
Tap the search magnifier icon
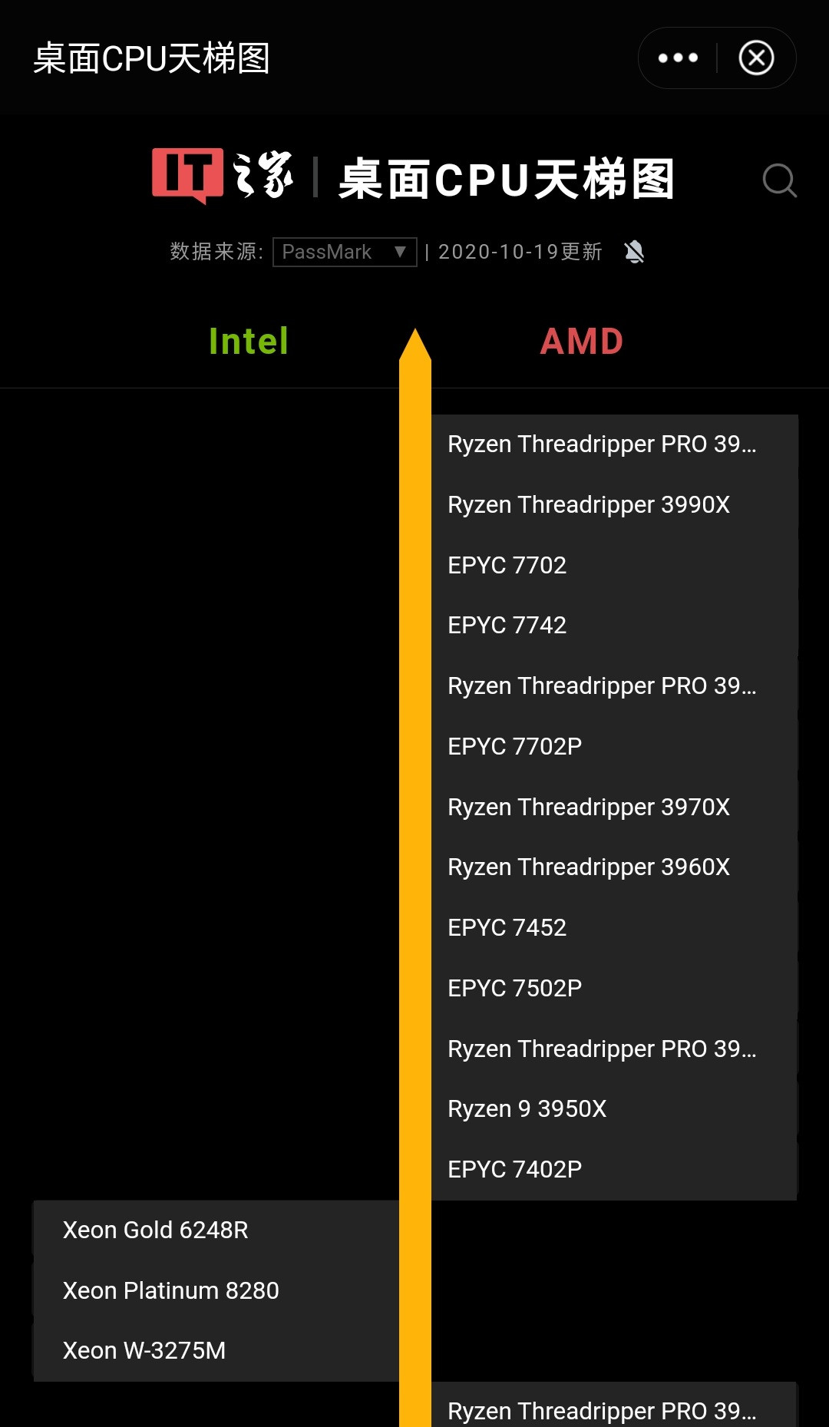[779, 181]
